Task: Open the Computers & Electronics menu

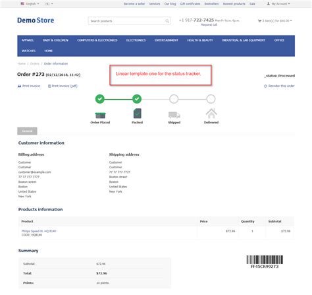Action: click(x=97, y=40)
